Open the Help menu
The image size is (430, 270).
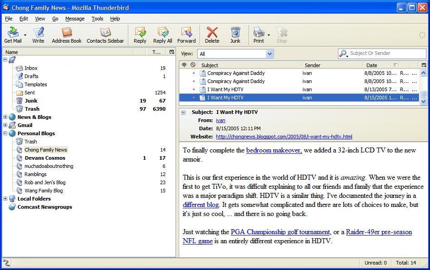click(115, 19)
